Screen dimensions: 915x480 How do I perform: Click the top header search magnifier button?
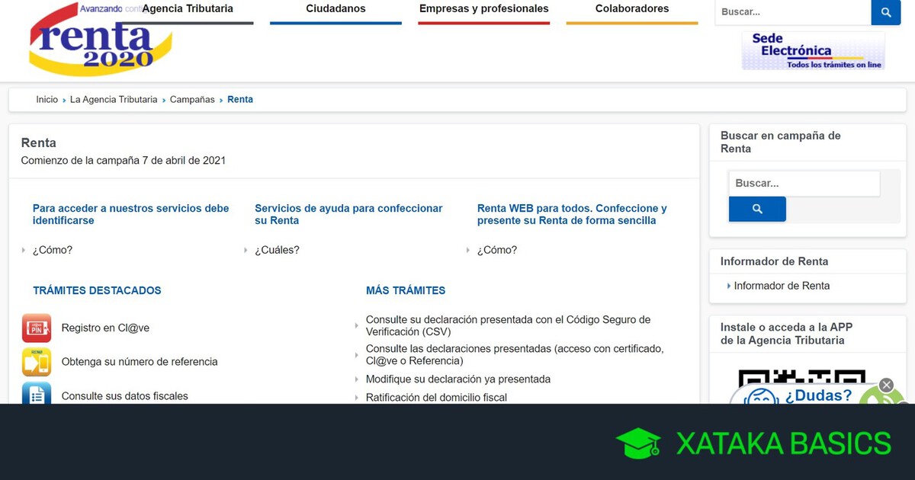point(885,12)
